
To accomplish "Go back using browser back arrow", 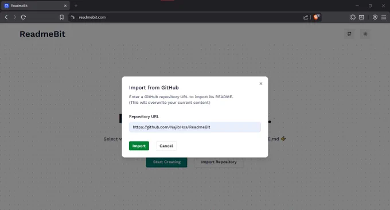I will pos(6,17).
